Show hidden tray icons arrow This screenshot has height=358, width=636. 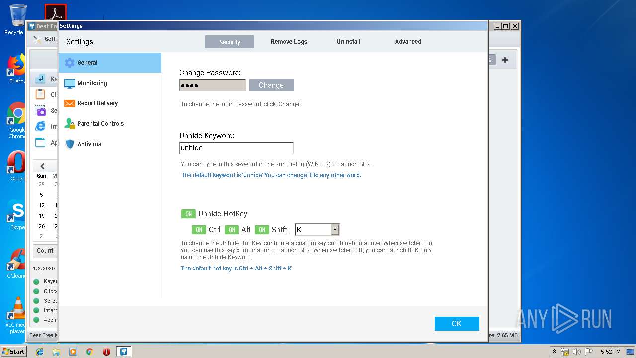[554, 352]
